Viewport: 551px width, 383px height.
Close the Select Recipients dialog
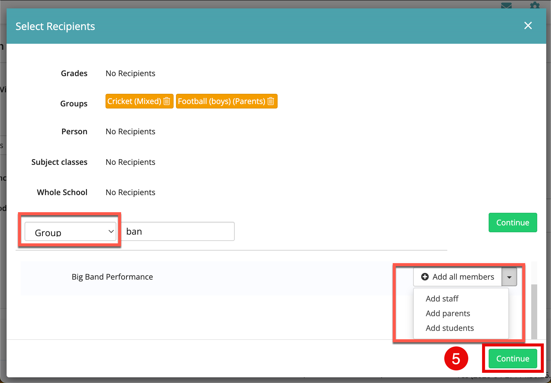coord(528,26)
